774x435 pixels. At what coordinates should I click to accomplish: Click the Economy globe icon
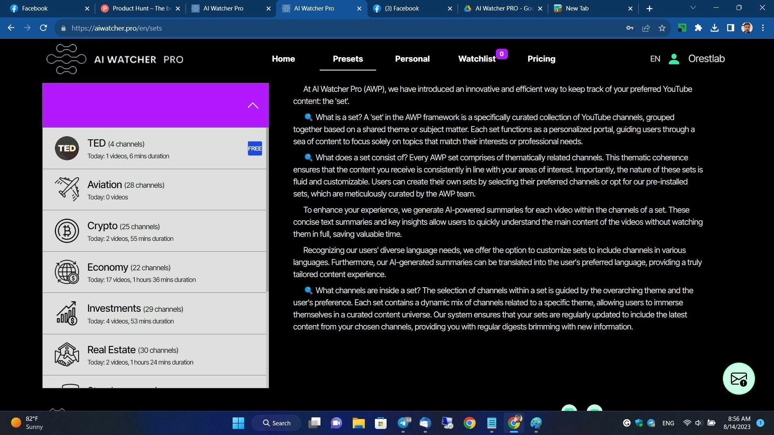coord(67,272)
